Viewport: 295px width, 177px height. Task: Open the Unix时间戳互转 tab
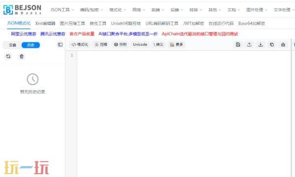click(x=126, y=23)
